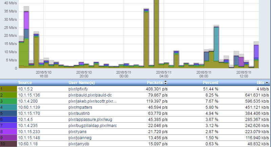Click the User Name(s) column header

pyautogui.click(x=82, y=83)
